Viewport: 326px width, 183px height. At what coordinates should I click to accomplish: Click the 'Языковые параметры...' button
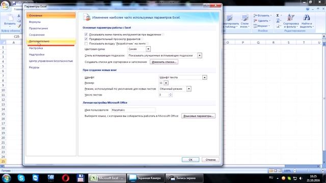click(198, 116)
